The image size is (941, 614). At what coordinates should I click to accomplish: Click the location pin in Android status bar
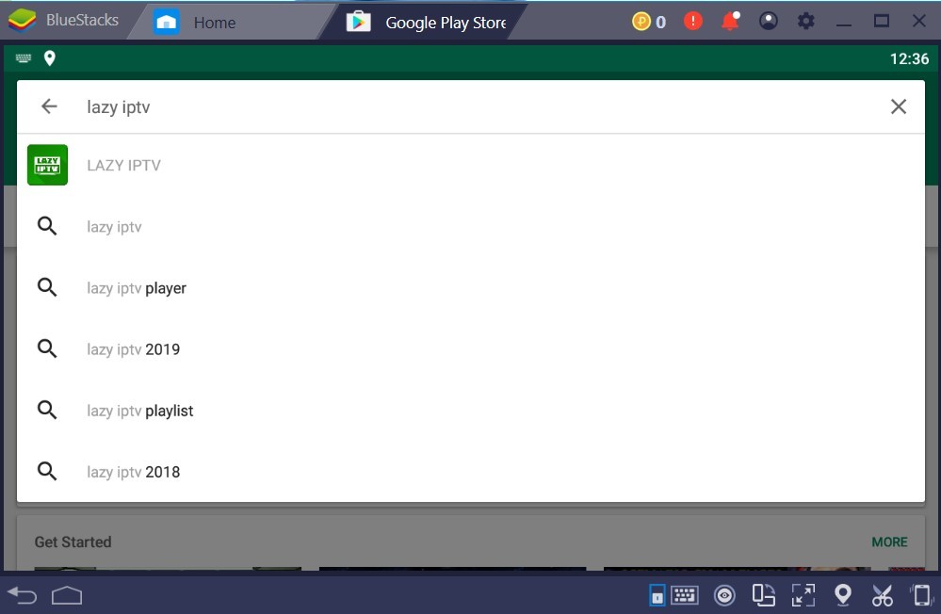click(x=50, y=58)
